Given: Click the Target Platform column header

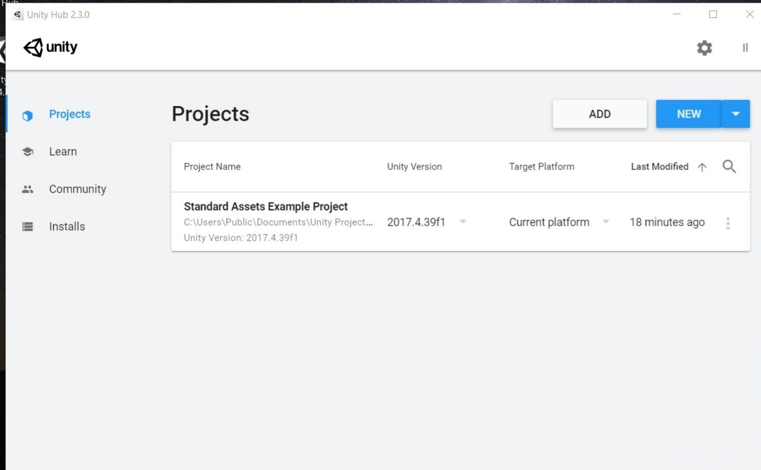Looking at the screenshot, I should [x=542, y=167].
